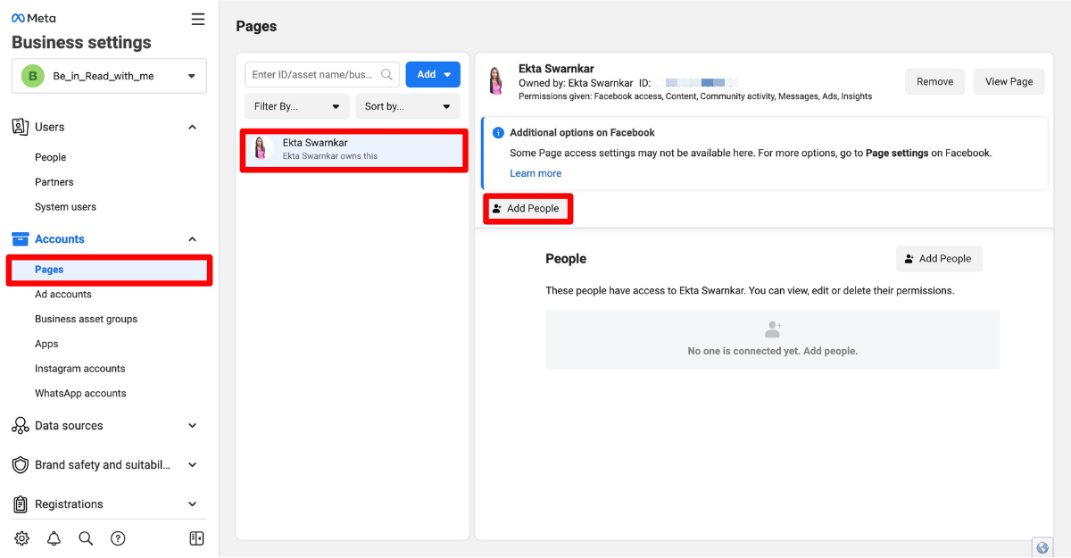Viewport: 1071px width, 558px height.
Task: Open the hamburger menu at top
Action: 197,18
